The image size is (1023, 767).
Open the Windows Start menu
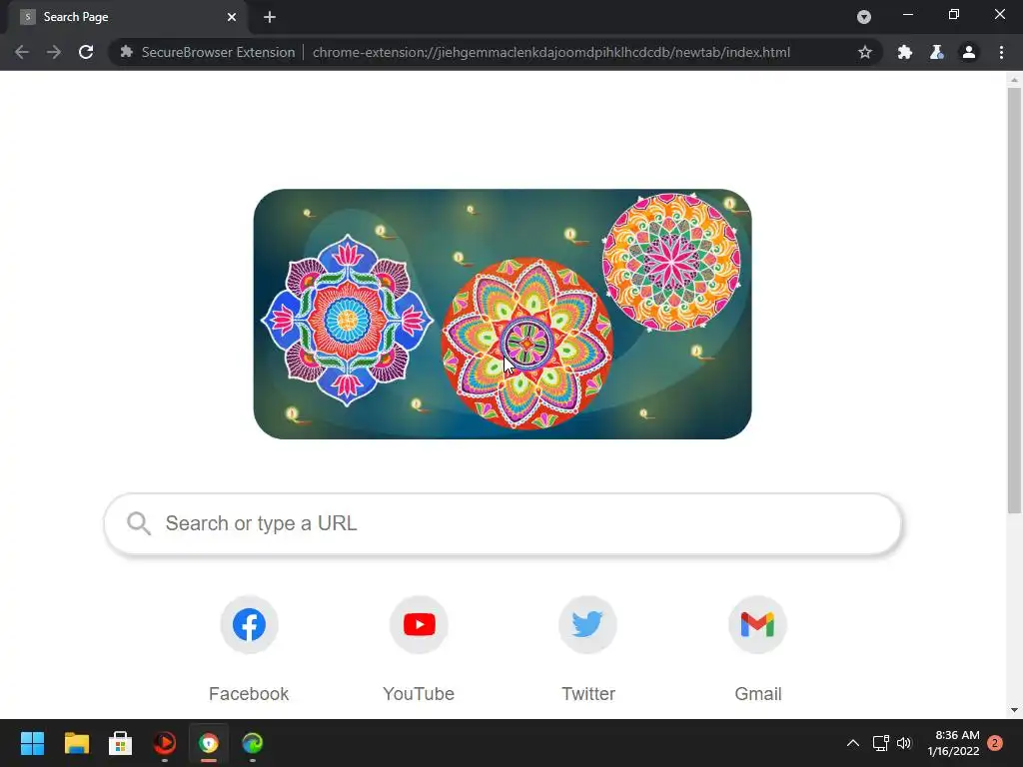32,743
